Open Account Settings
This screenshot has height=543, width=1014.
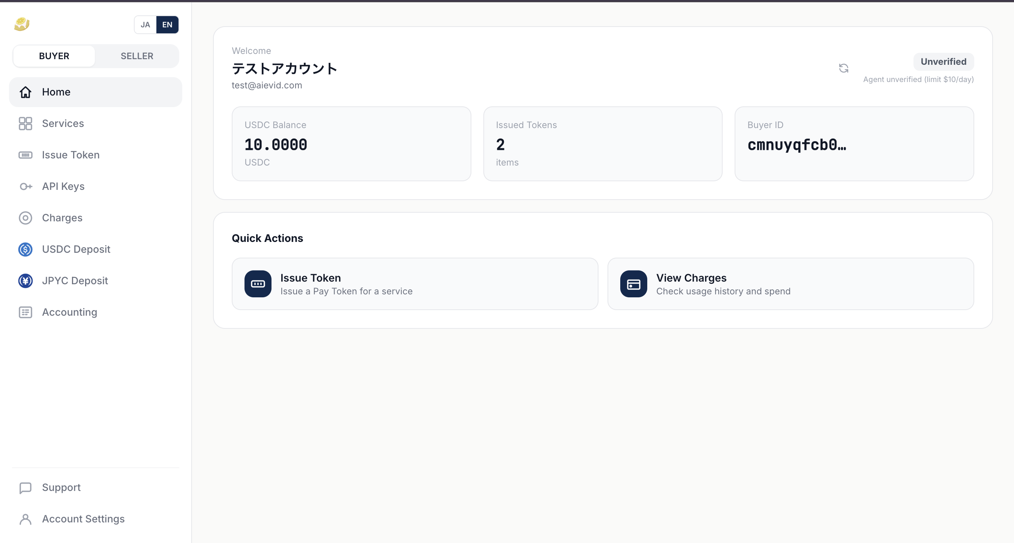96,519
